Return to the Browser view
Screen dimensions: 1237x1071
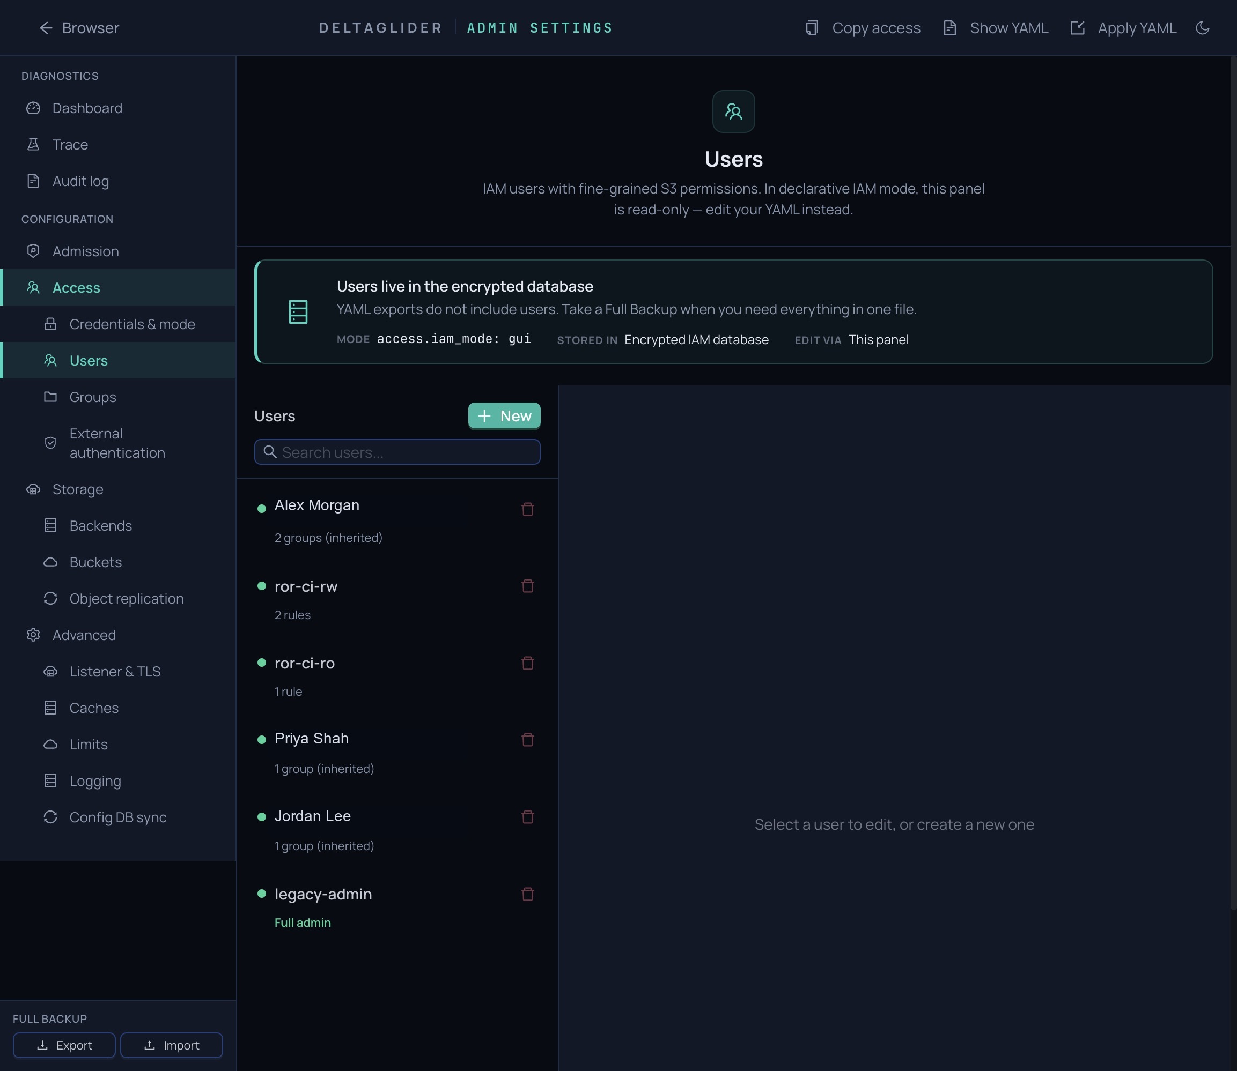pos(78,27)
